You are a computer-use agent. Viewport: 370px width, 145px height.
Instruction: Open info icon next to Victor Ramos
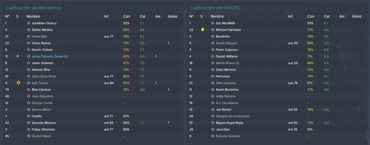(29, 43)
